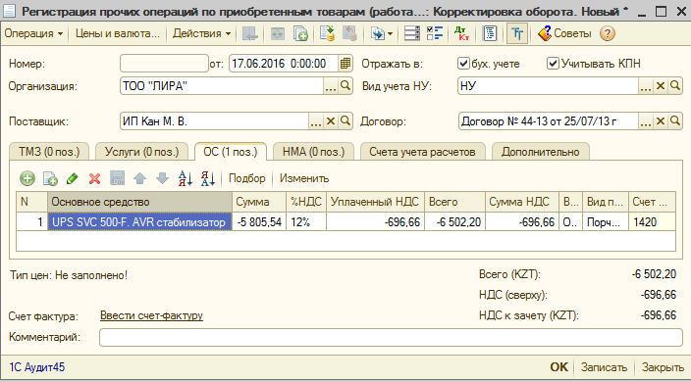Viewport: 691px width, 382px height.
Task: Click ellipsis select button for Договор
Action: (646, 121)
